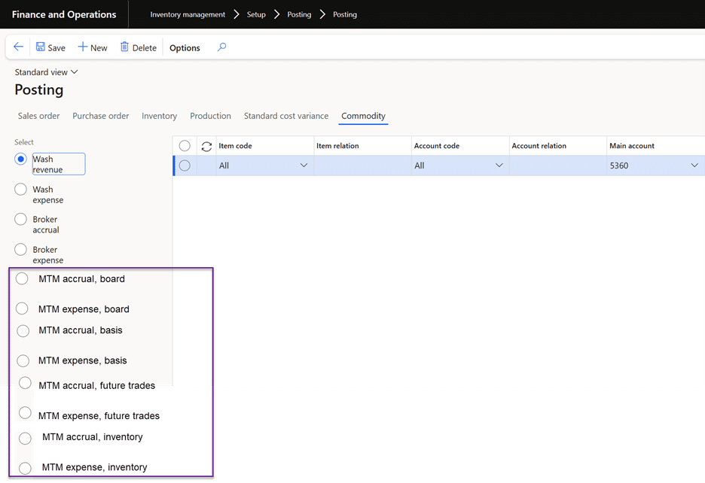Select MTM accrual, board option
This screenshot has width=705, height=483.
(23, 279)
